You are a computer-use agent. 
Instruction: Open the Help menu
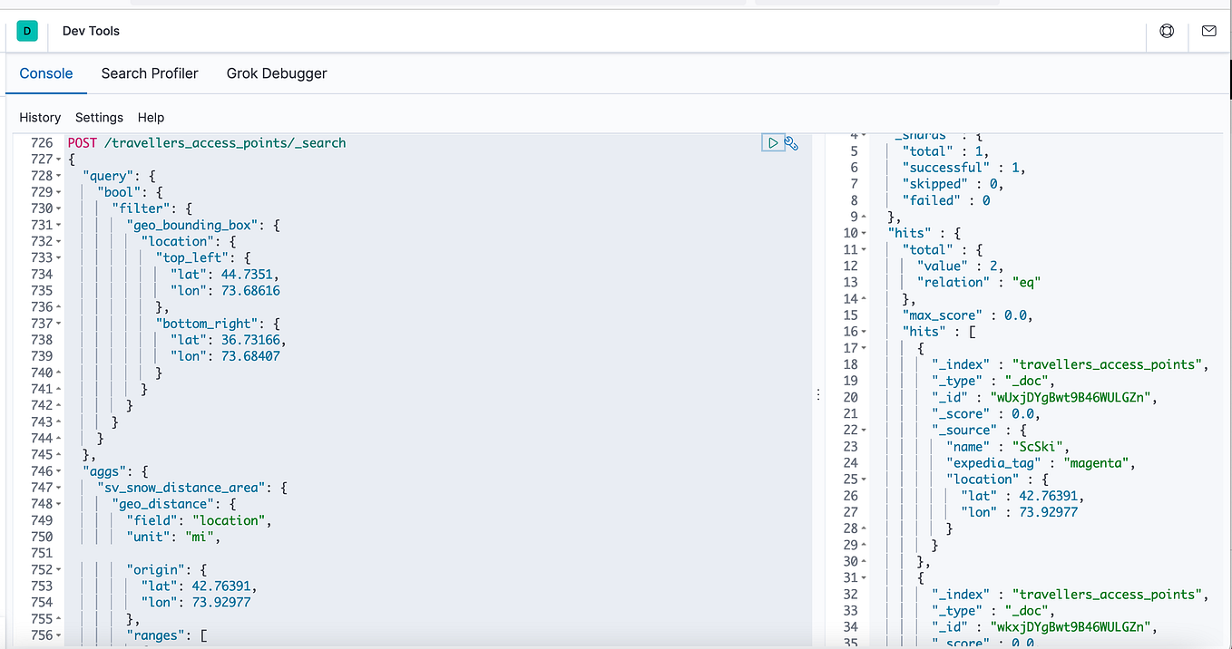tap(151, 117)
